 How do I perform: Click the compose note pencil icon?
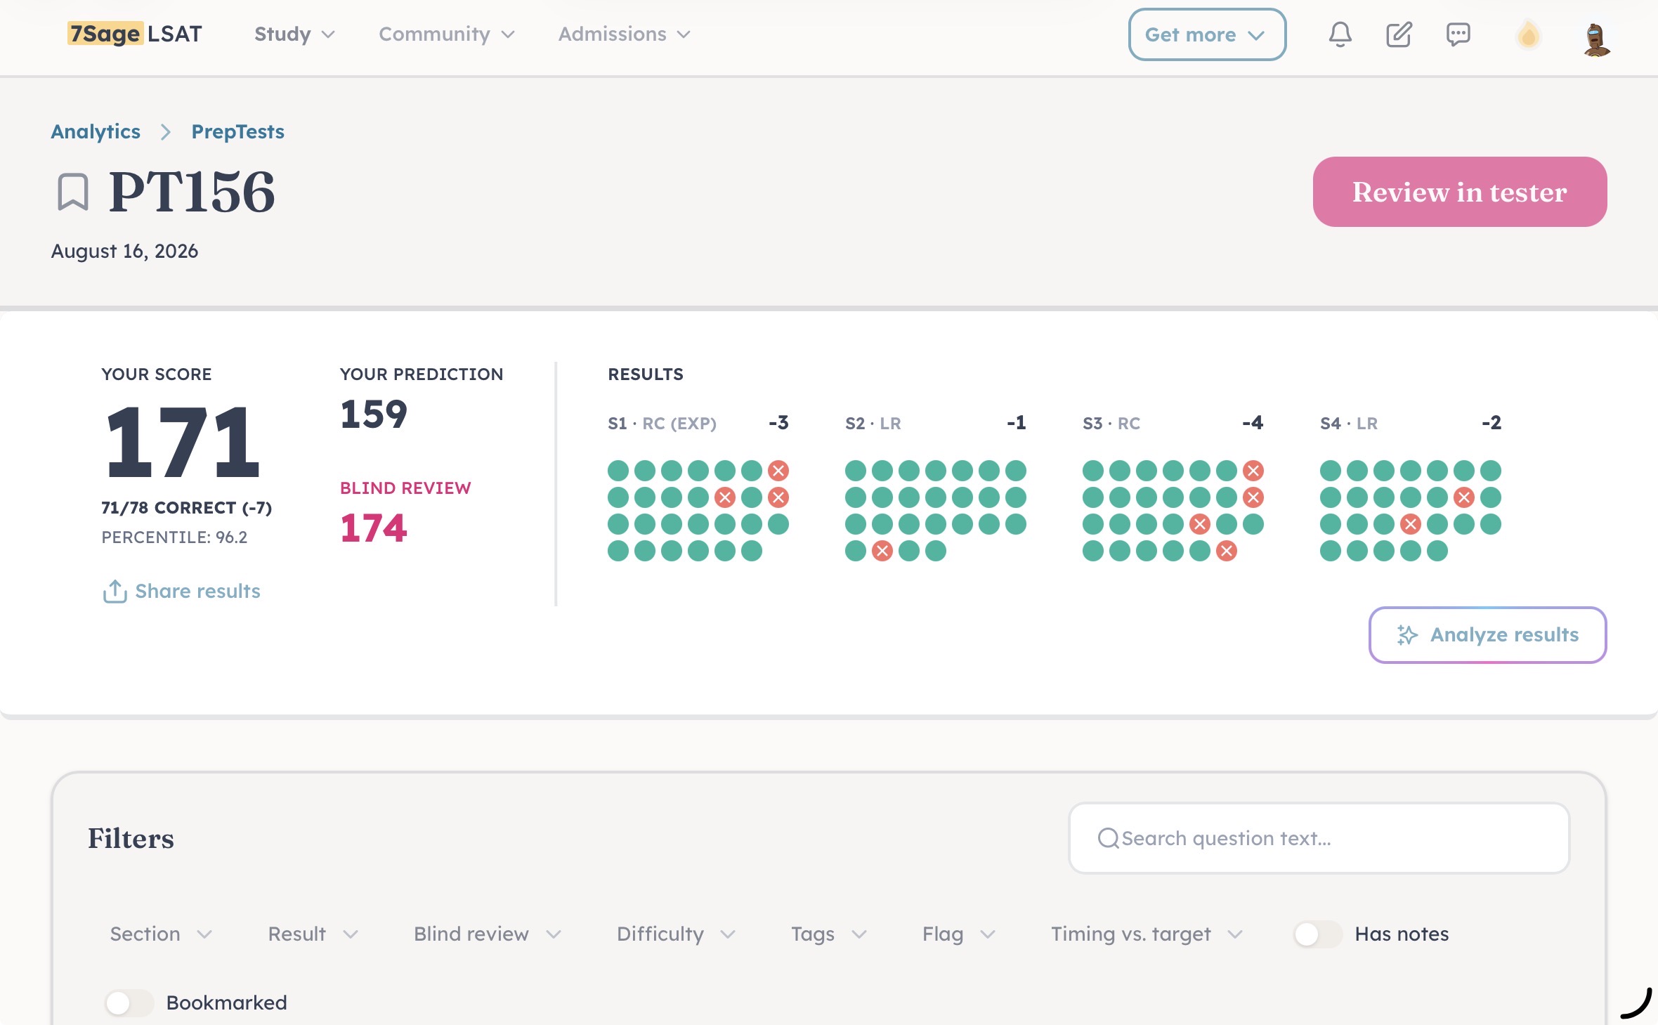(x=1398, y=34)
